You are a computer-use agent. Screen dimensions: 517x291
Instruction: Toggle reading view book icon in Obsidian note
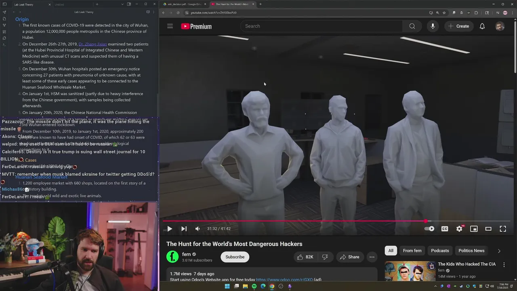pyautogui.click(x=148, y=12)
